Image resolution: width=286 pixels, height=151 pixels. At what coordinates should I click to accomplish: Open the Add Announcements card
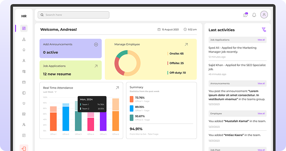(x=71, y=48)
